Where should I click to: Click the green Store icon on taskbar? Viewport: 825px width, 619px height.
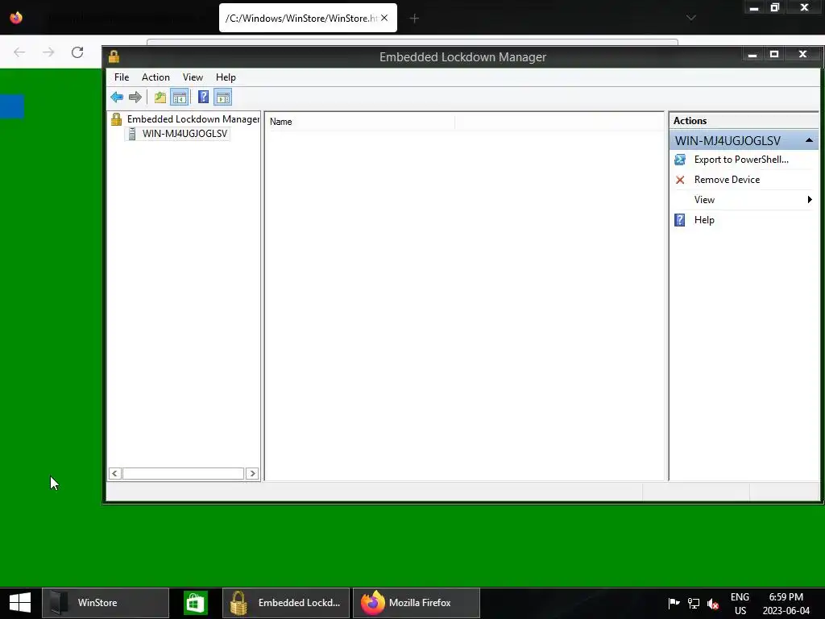click(x=196, y=603)
